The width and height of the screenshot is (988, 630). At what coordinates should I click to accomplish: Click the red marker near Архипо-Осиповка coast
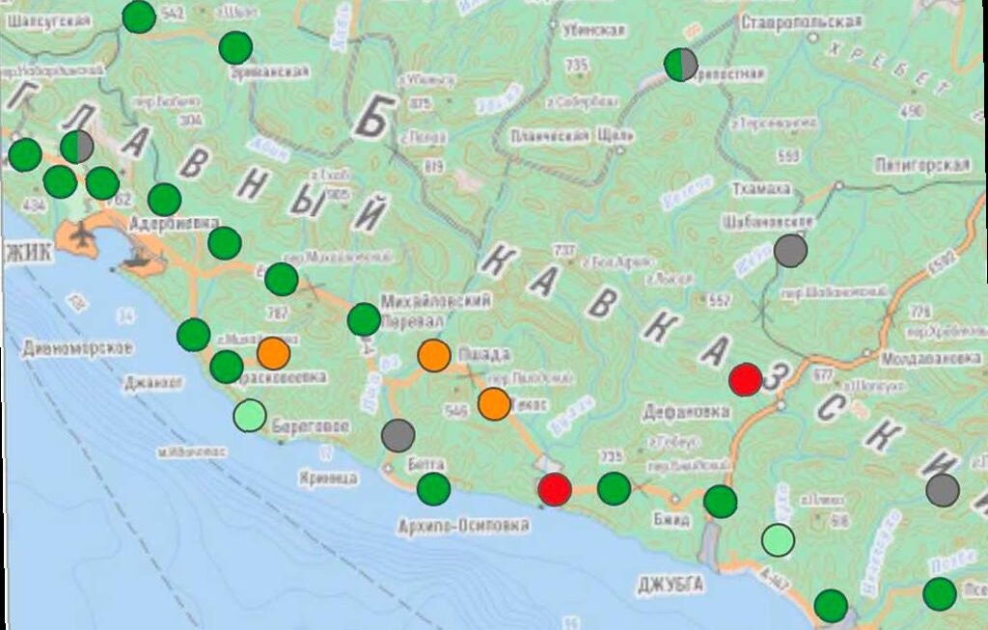pos(555,489)
